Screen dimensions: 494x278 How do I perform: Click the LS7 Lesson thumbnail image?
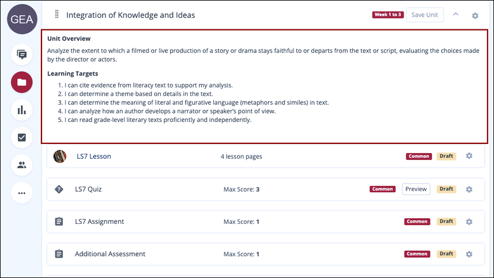(x=60, y=157)
